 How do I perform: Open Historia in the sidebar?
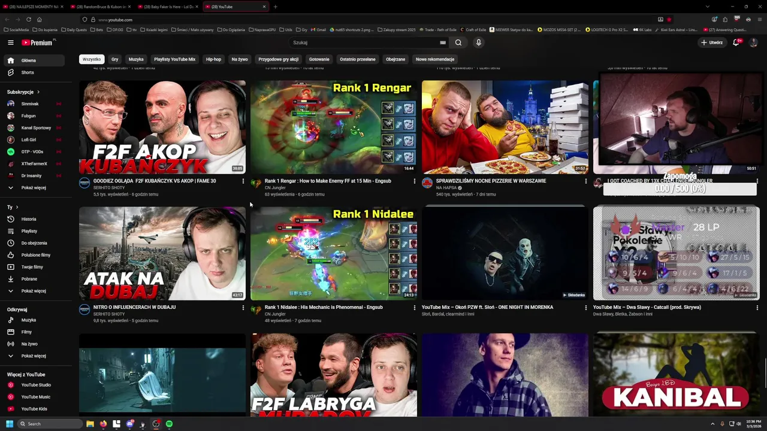pyautogui.click(x=33, y=219)
